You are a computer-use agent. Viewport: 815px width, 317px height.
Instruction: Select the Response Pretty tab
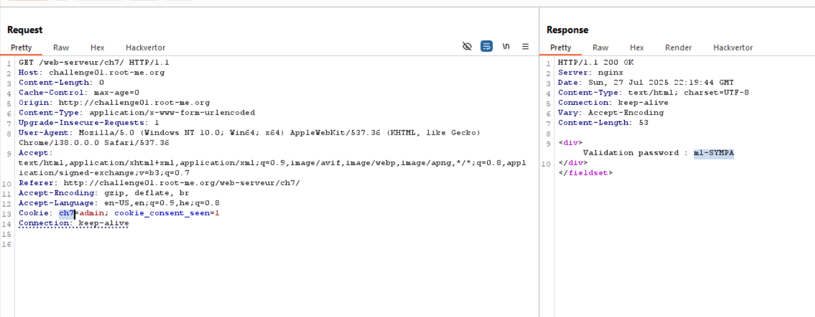pos(561,48)
